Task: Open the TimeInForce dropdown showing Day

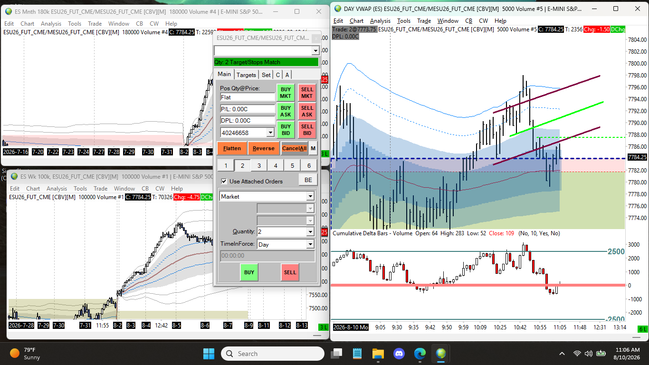Action: 310,244
